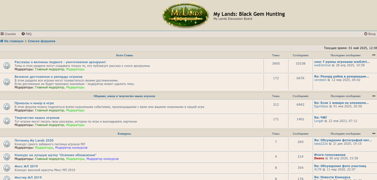View profile of user vorobeiii
Viewport: 377px width, 180px height.
coord(320,80)
